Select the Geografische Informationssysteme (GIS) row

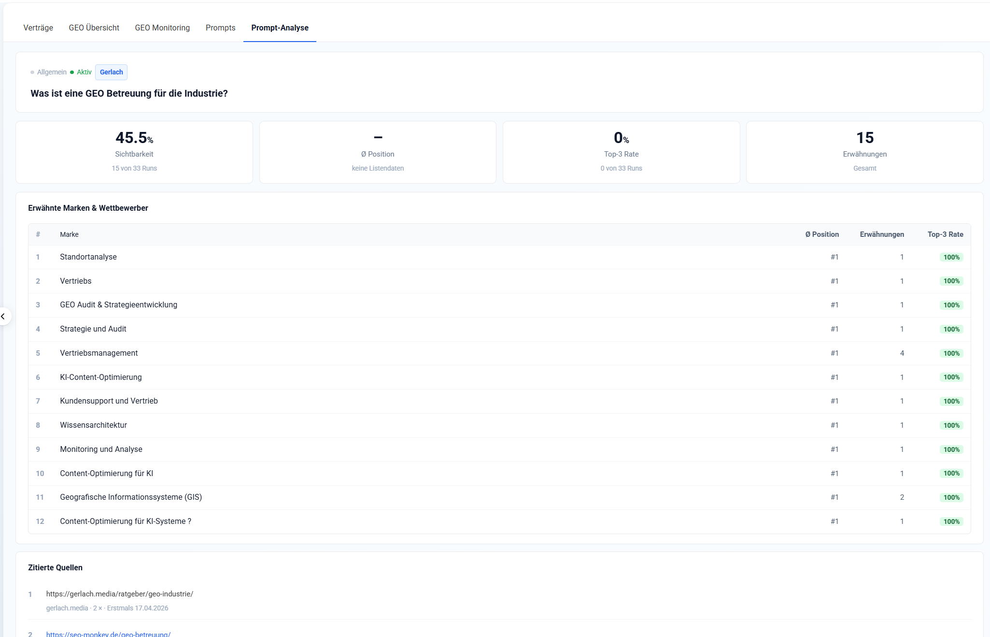[130, 497]
